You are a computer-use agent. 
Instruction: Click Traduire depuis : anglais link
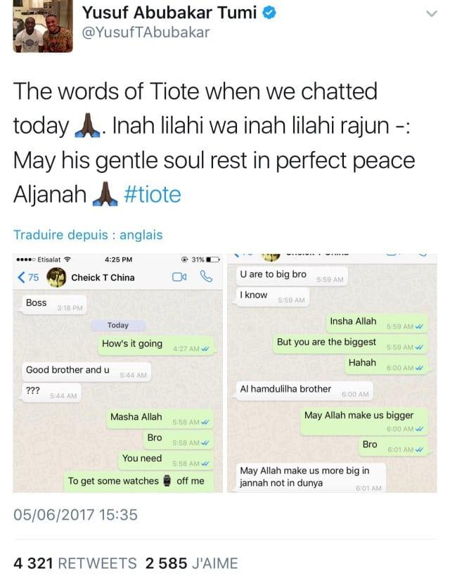(88, 235)
